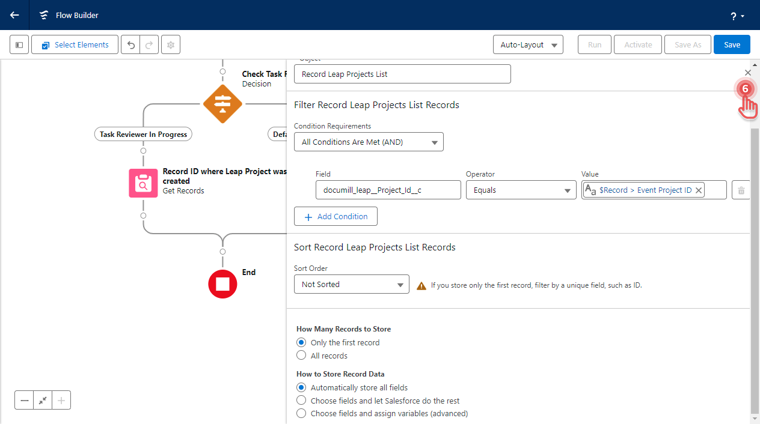This screenshot has height=424, width=760.
Task: Toggle the toolbox sidebar panel icon
Action: pyautogui.click(x=19, y=45)
